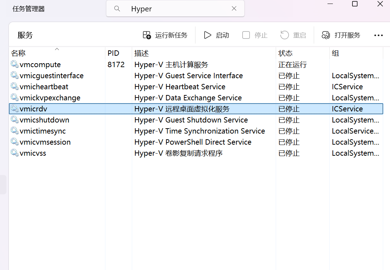Click the 任务管理器 window title

pos(29,9)
